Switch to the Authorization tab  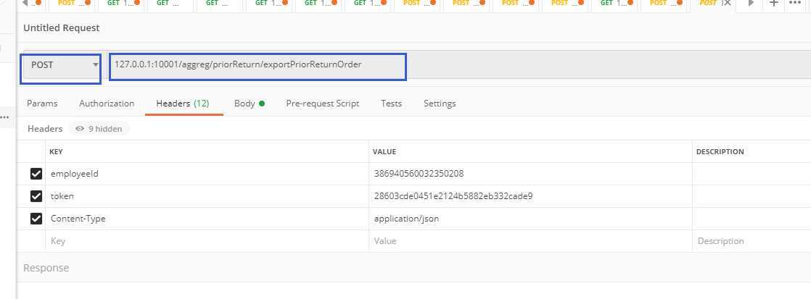tap(107, 104)
